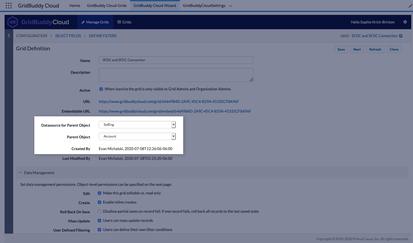Toggle Enable inline creates checkbox
The width and height of the screenshot is (413, 243).
pos(99,202)
